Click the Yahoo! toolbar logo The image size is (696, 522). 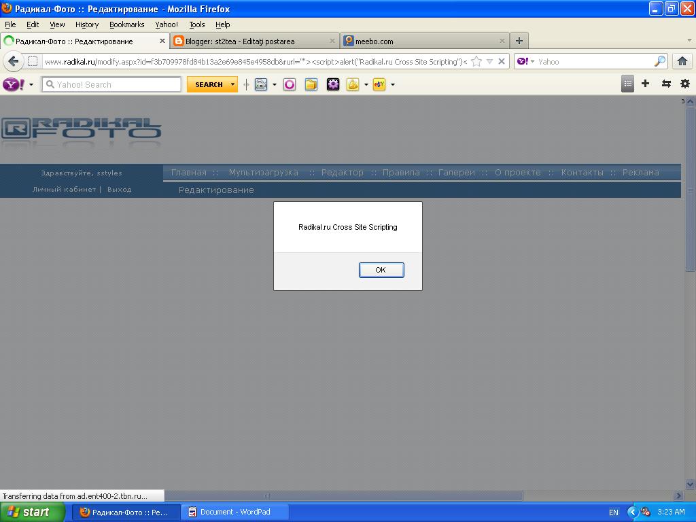pos(14,84)
